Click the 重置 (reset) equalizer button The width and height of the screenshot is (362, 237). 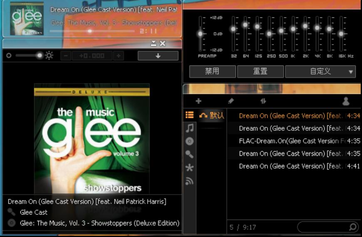pyautogui.click(x=260, y=71)
